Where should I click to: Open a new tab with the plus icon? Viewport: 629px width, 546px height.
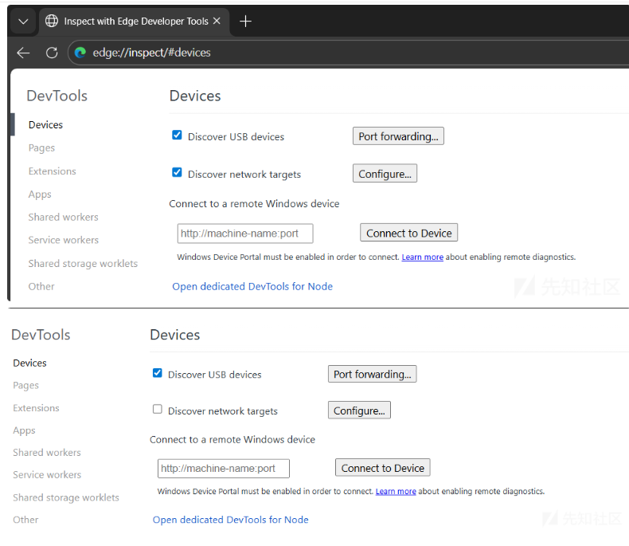[x=245, y=22]
